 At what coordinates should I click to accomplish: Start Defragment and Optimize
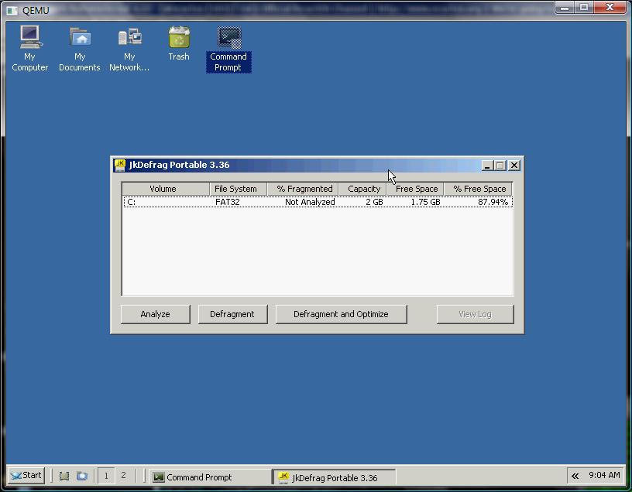tap(341, 314)
